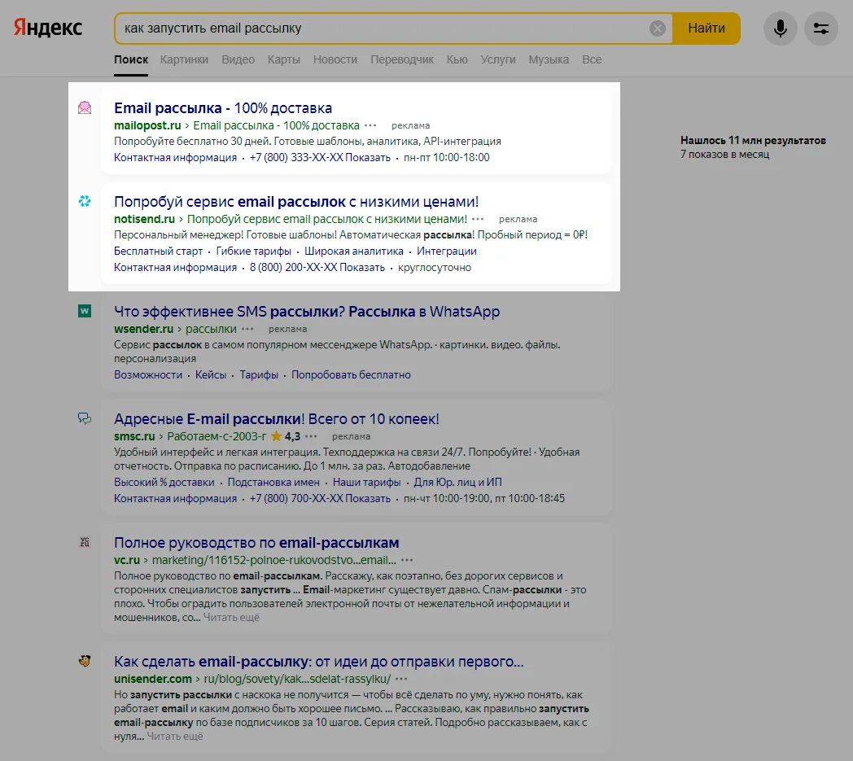
Task: Expand unisender snippet with Читать ещё
Action: (x=175, y=736)
